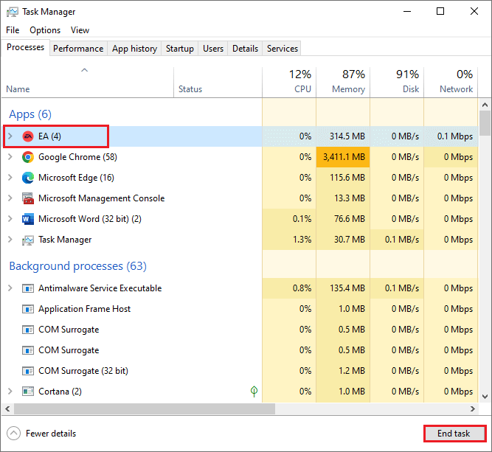Image resolution: width=492 pixels, height=452 pixels.
Task: Select the Google Chrome (58) row
Action: [x=240, y=157]
